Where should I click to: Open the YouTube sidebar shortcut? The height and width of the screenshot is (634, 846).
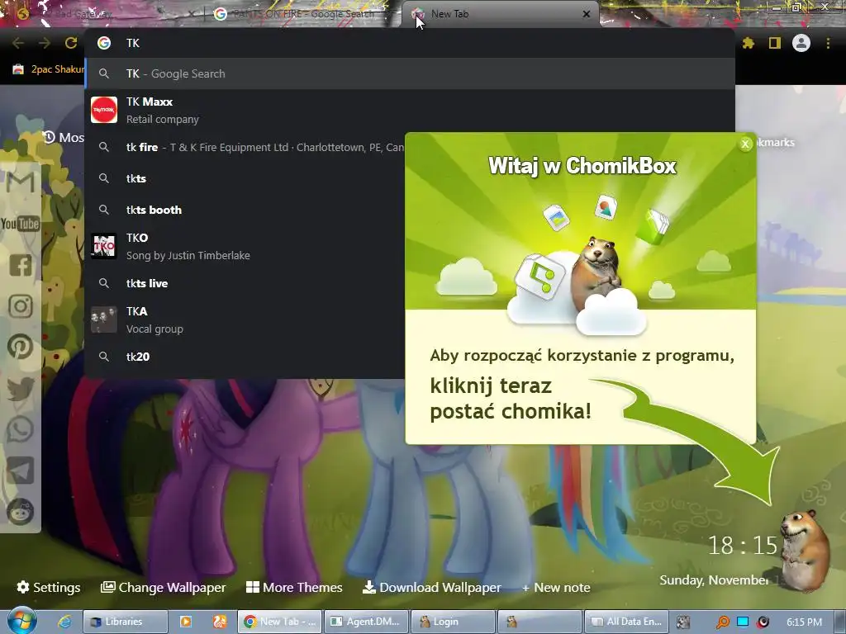click(21, 223)
